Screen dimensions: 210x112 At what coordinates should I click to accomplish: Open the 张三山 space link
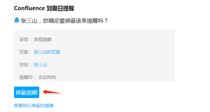click(x=40, y=65)
